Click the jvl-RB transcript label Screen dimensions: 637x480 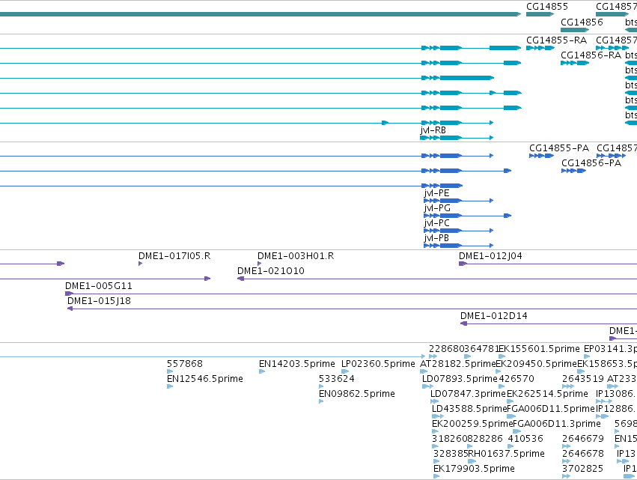point(433,130)
